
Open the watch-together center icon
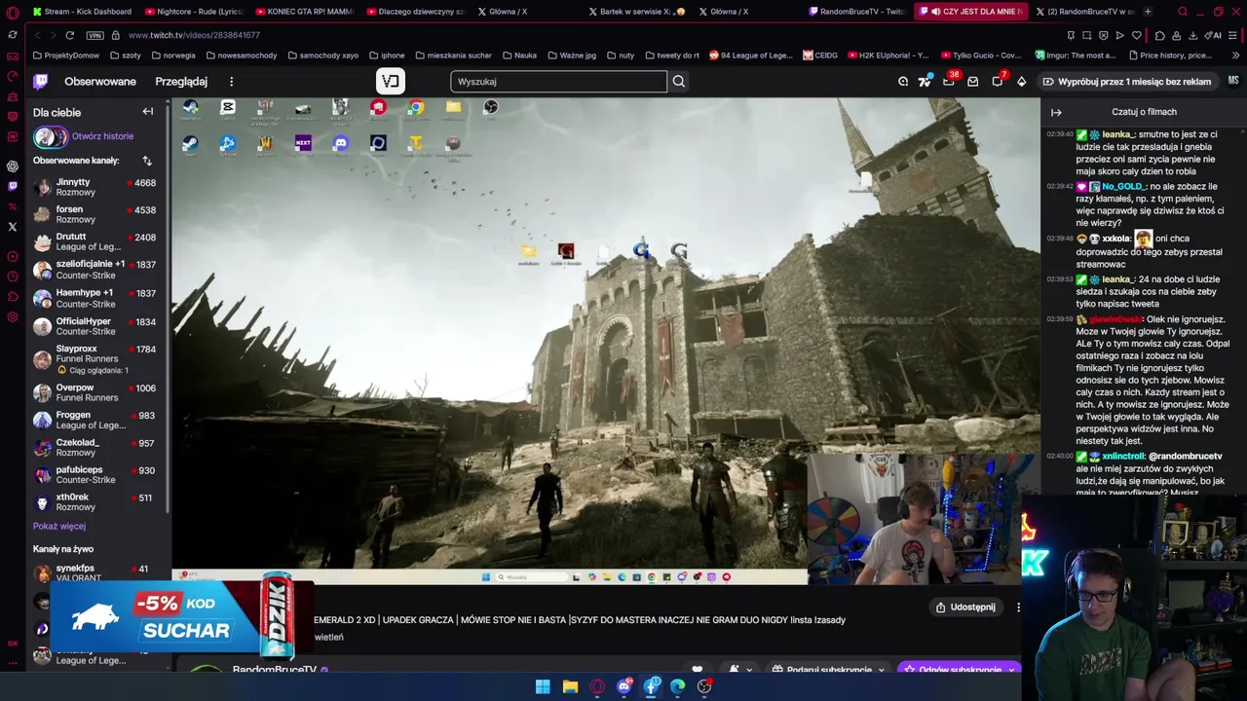click(391, 81)
